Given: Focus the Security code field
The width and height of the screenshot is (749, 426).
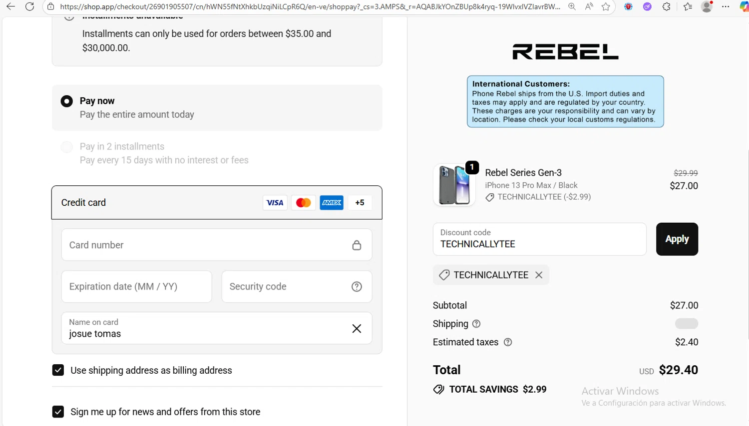Looking at the screenshot, I should [x=297, y=286].
